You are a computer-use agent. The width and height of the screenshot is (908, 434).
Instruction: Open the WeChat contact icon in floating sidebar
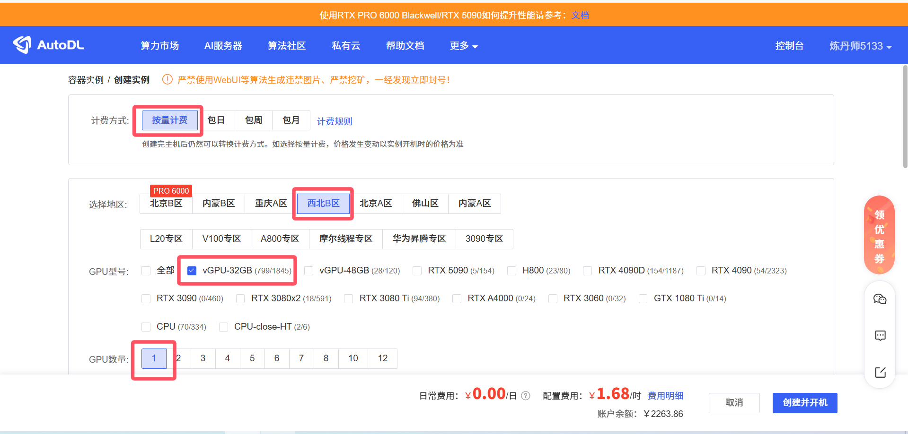click(880, 299)
